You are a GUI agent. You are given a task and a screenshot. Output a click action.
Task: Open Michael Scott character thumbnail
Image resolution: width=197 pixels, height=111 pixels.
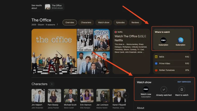(x=70, y=96)
